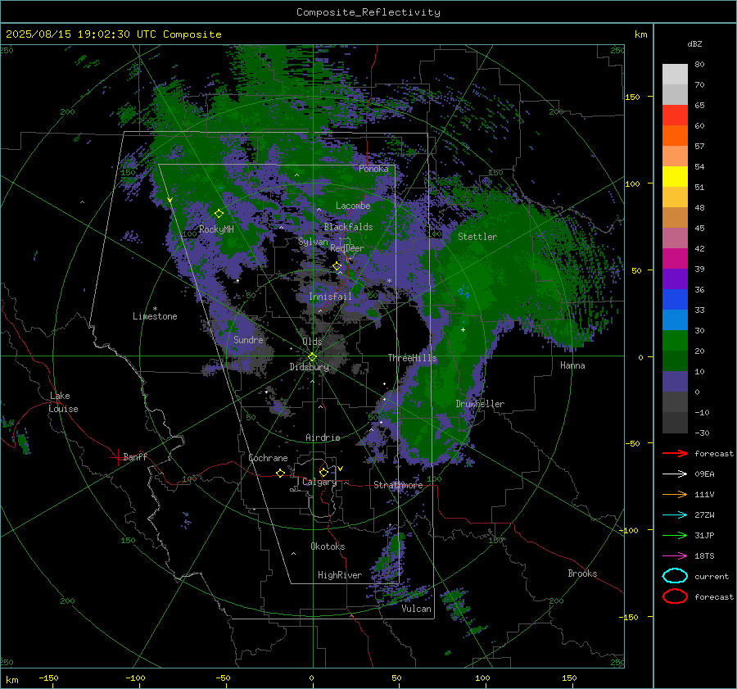The width and height of the screenshot is (737, 689).
Task: Click the dBZ legend heading
Action: [x=694, y=43]
